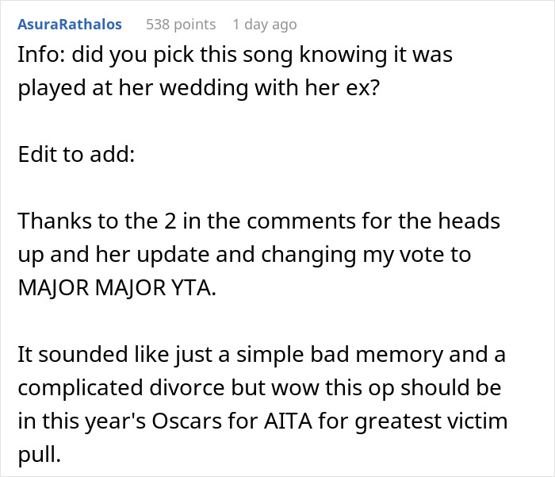The image size is (555, 477).
Task: Click the word comments in the text
Action: click(300, 221)
